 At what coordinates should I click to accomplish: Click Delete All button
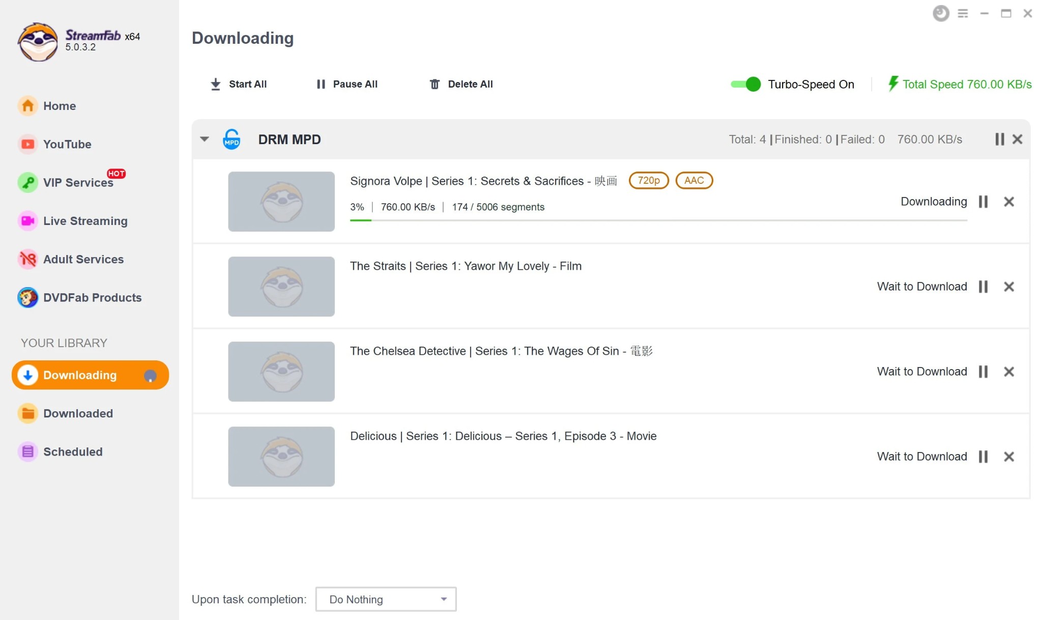coord(461,84)
